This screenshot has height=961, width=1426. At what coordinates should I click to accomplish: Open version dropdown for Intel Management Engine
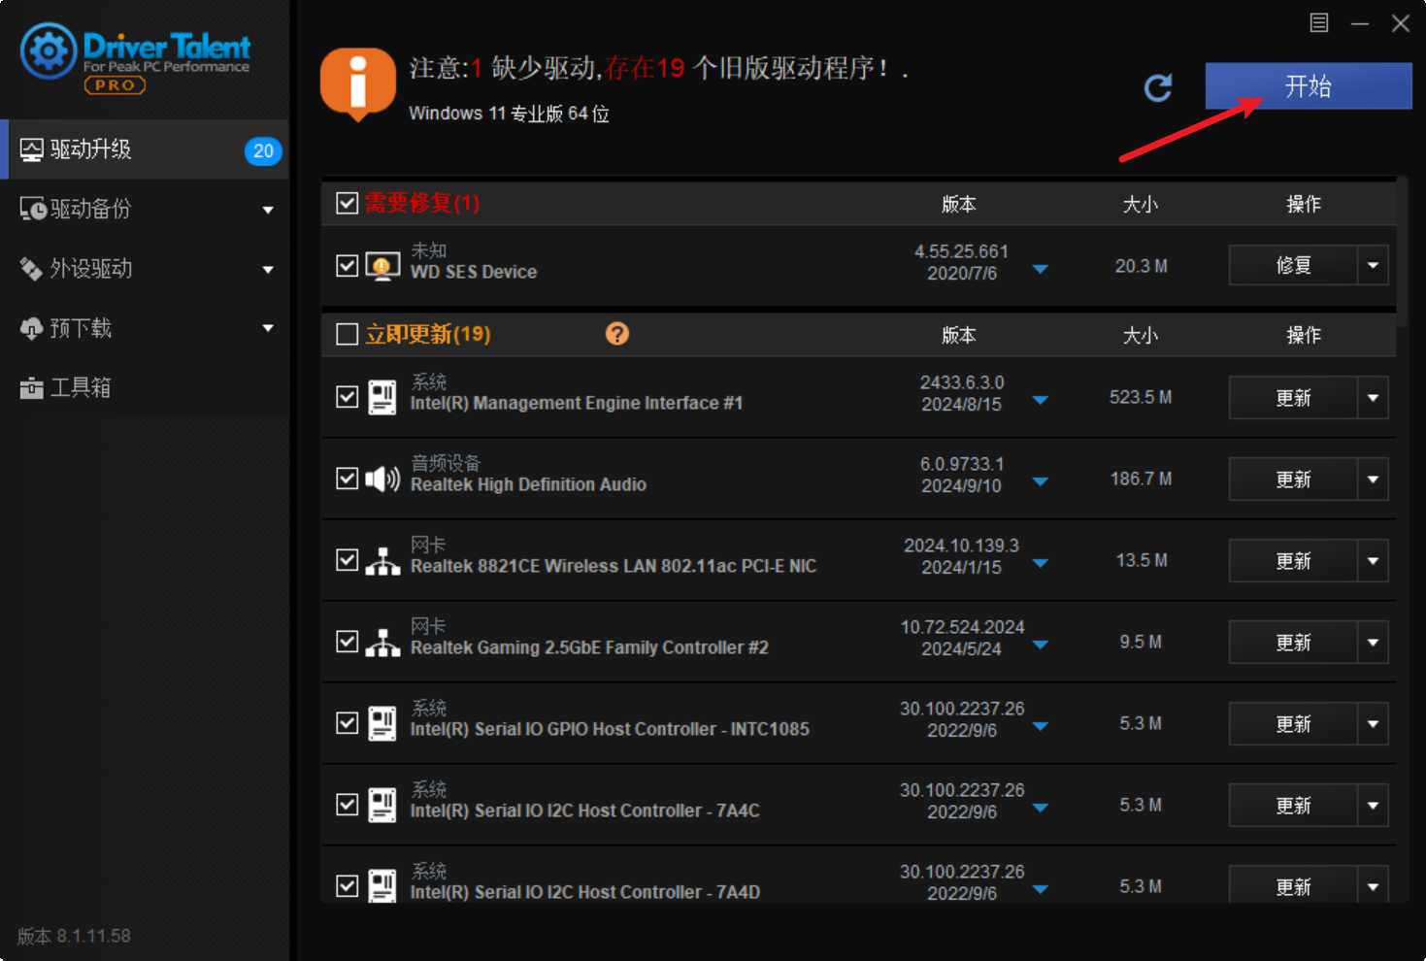(1041, 400)
